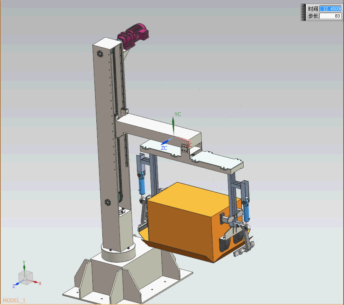Click the MODEL_1 view name label
Viewport: 344px width, 305px height.
click(x=14, y=300)
